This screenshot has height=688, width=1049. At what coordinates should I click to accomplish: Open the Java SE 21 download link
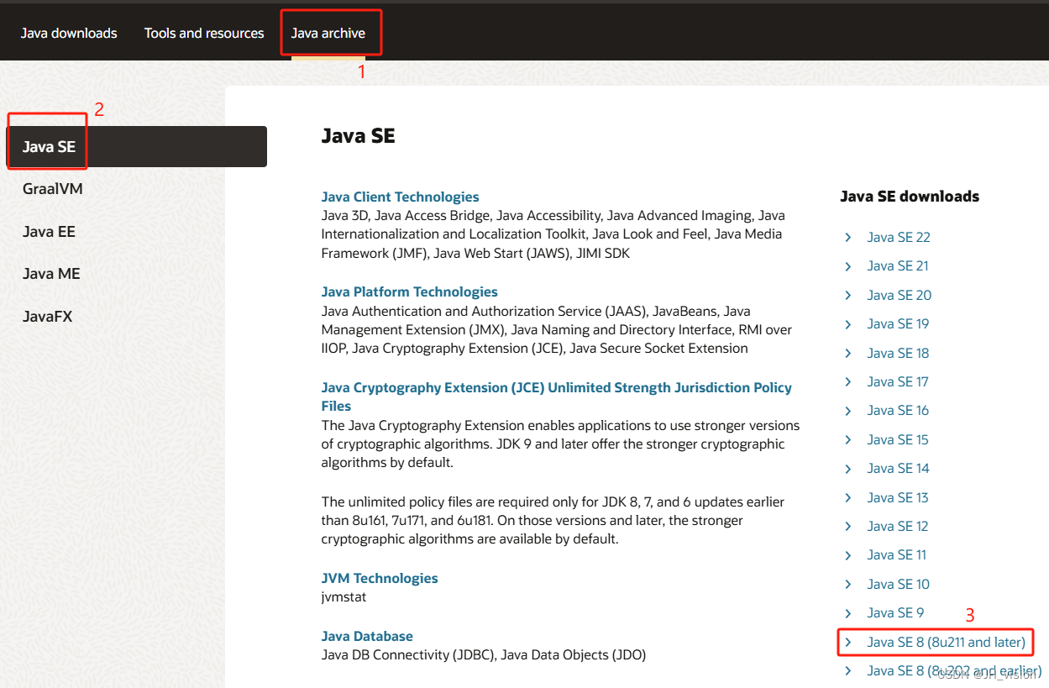tap(898, 266)
